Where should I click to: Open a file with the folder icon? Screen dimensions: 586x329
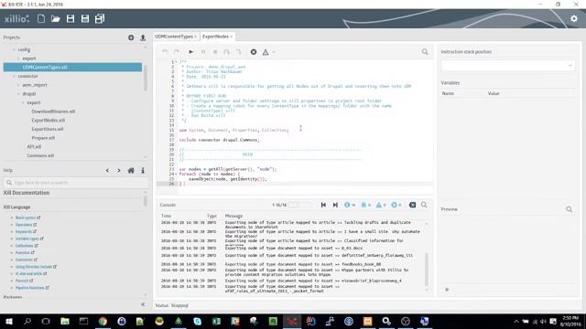pos(56,18)
